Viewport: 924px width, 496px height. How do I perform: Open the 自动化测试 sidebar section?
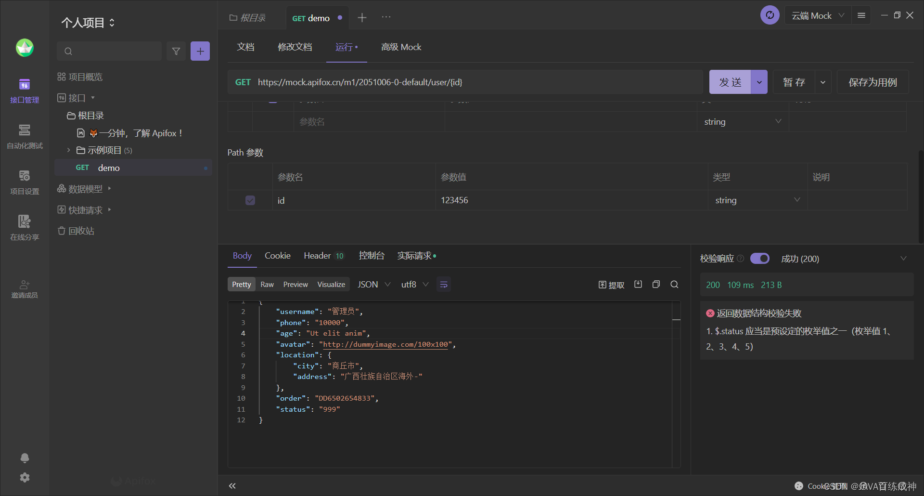[25, 137]
